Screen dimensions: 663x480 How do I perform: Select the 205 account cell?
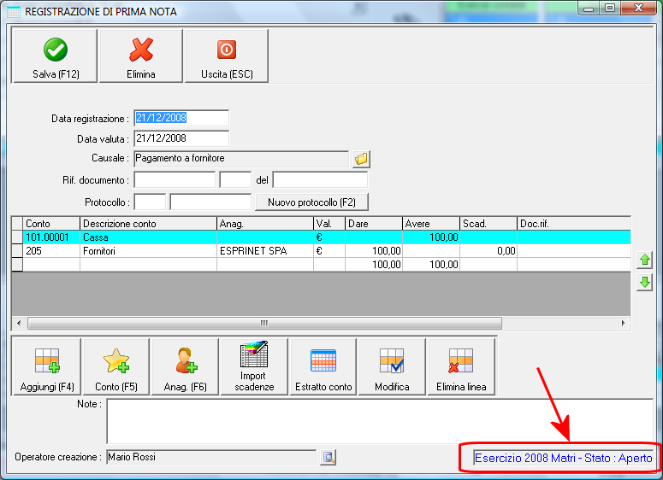point(51,251)
